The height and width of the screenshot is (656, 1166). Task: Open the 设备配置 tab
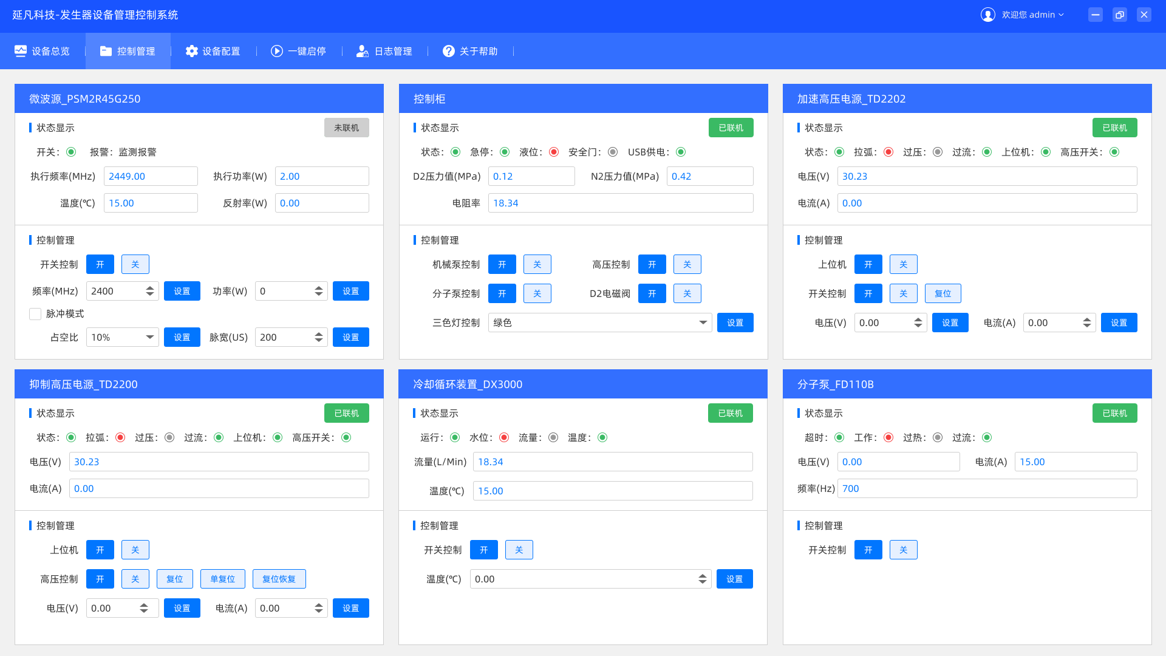tap(221, 51)
